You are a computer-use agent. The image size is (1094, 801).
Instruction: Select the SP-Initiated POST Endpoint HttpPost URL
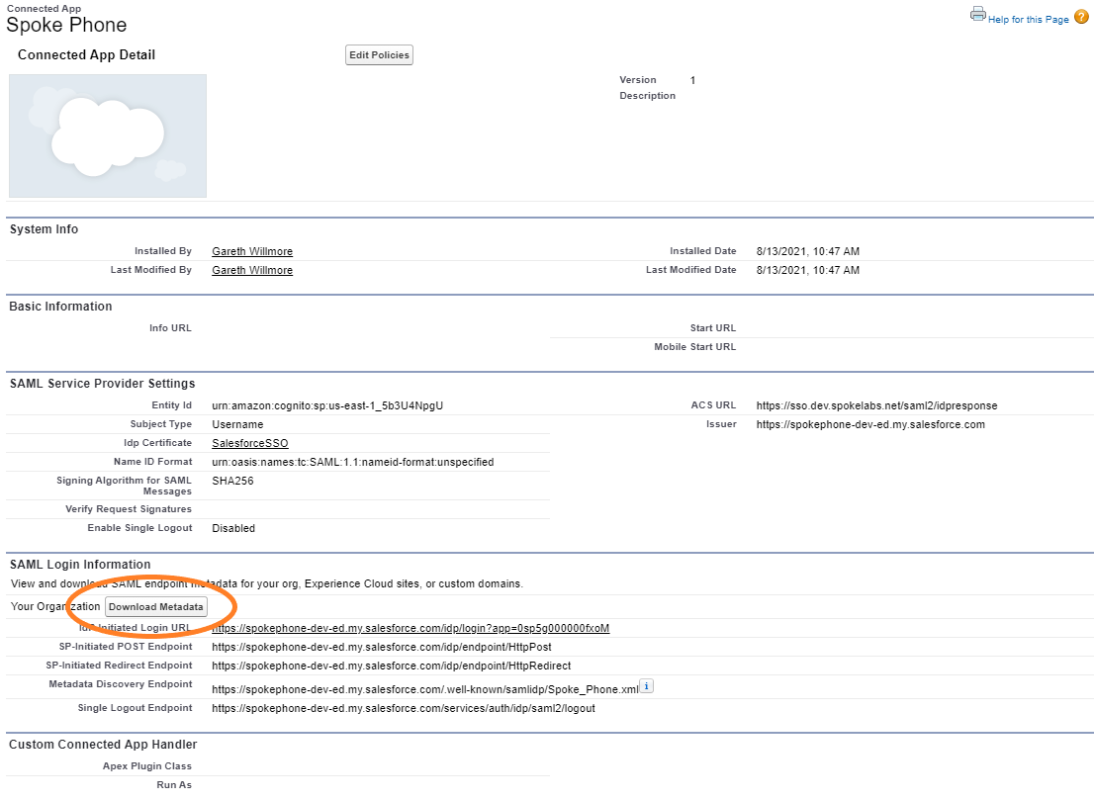click(382, 647)
